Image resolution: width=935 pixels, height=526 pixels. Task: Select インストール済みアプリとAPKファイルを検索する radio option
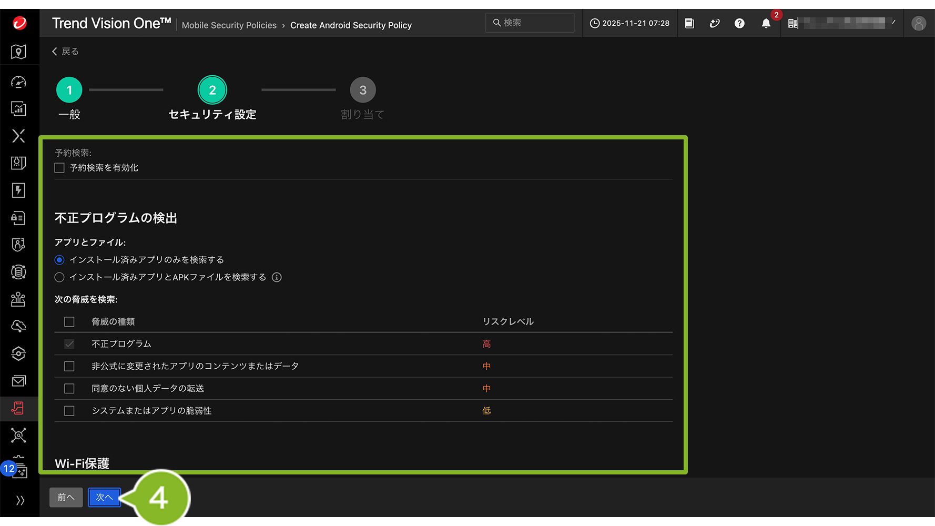59,277
